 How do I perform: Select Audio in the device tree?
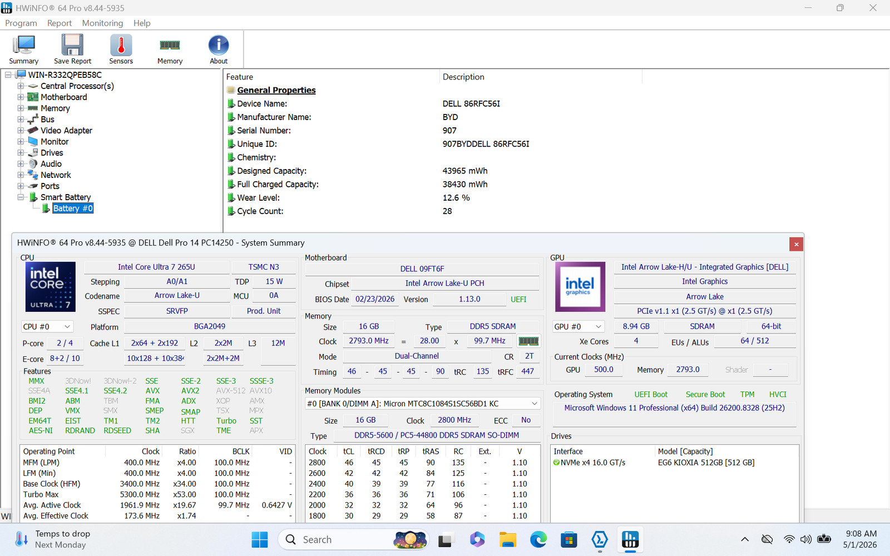51,164
